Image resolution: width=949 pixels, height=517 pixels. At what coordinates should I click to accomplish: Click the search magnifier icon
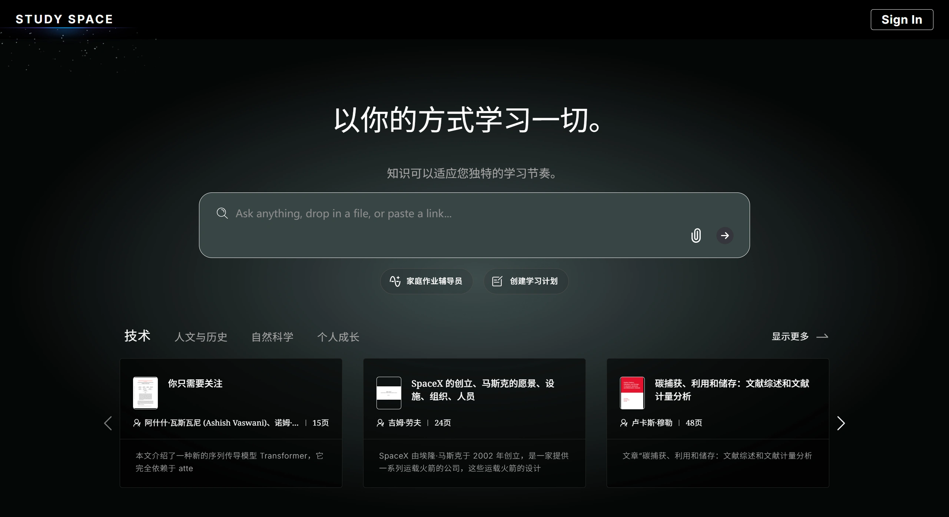tap(222, 213)
